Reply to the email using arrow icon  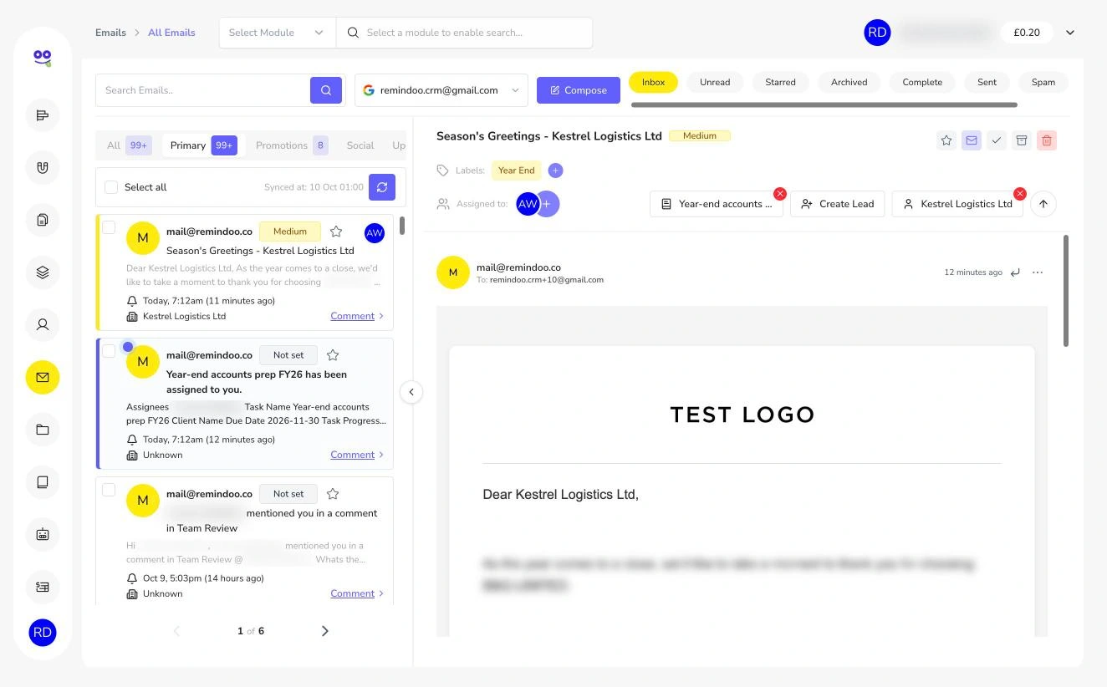(x=1015, y=272)
